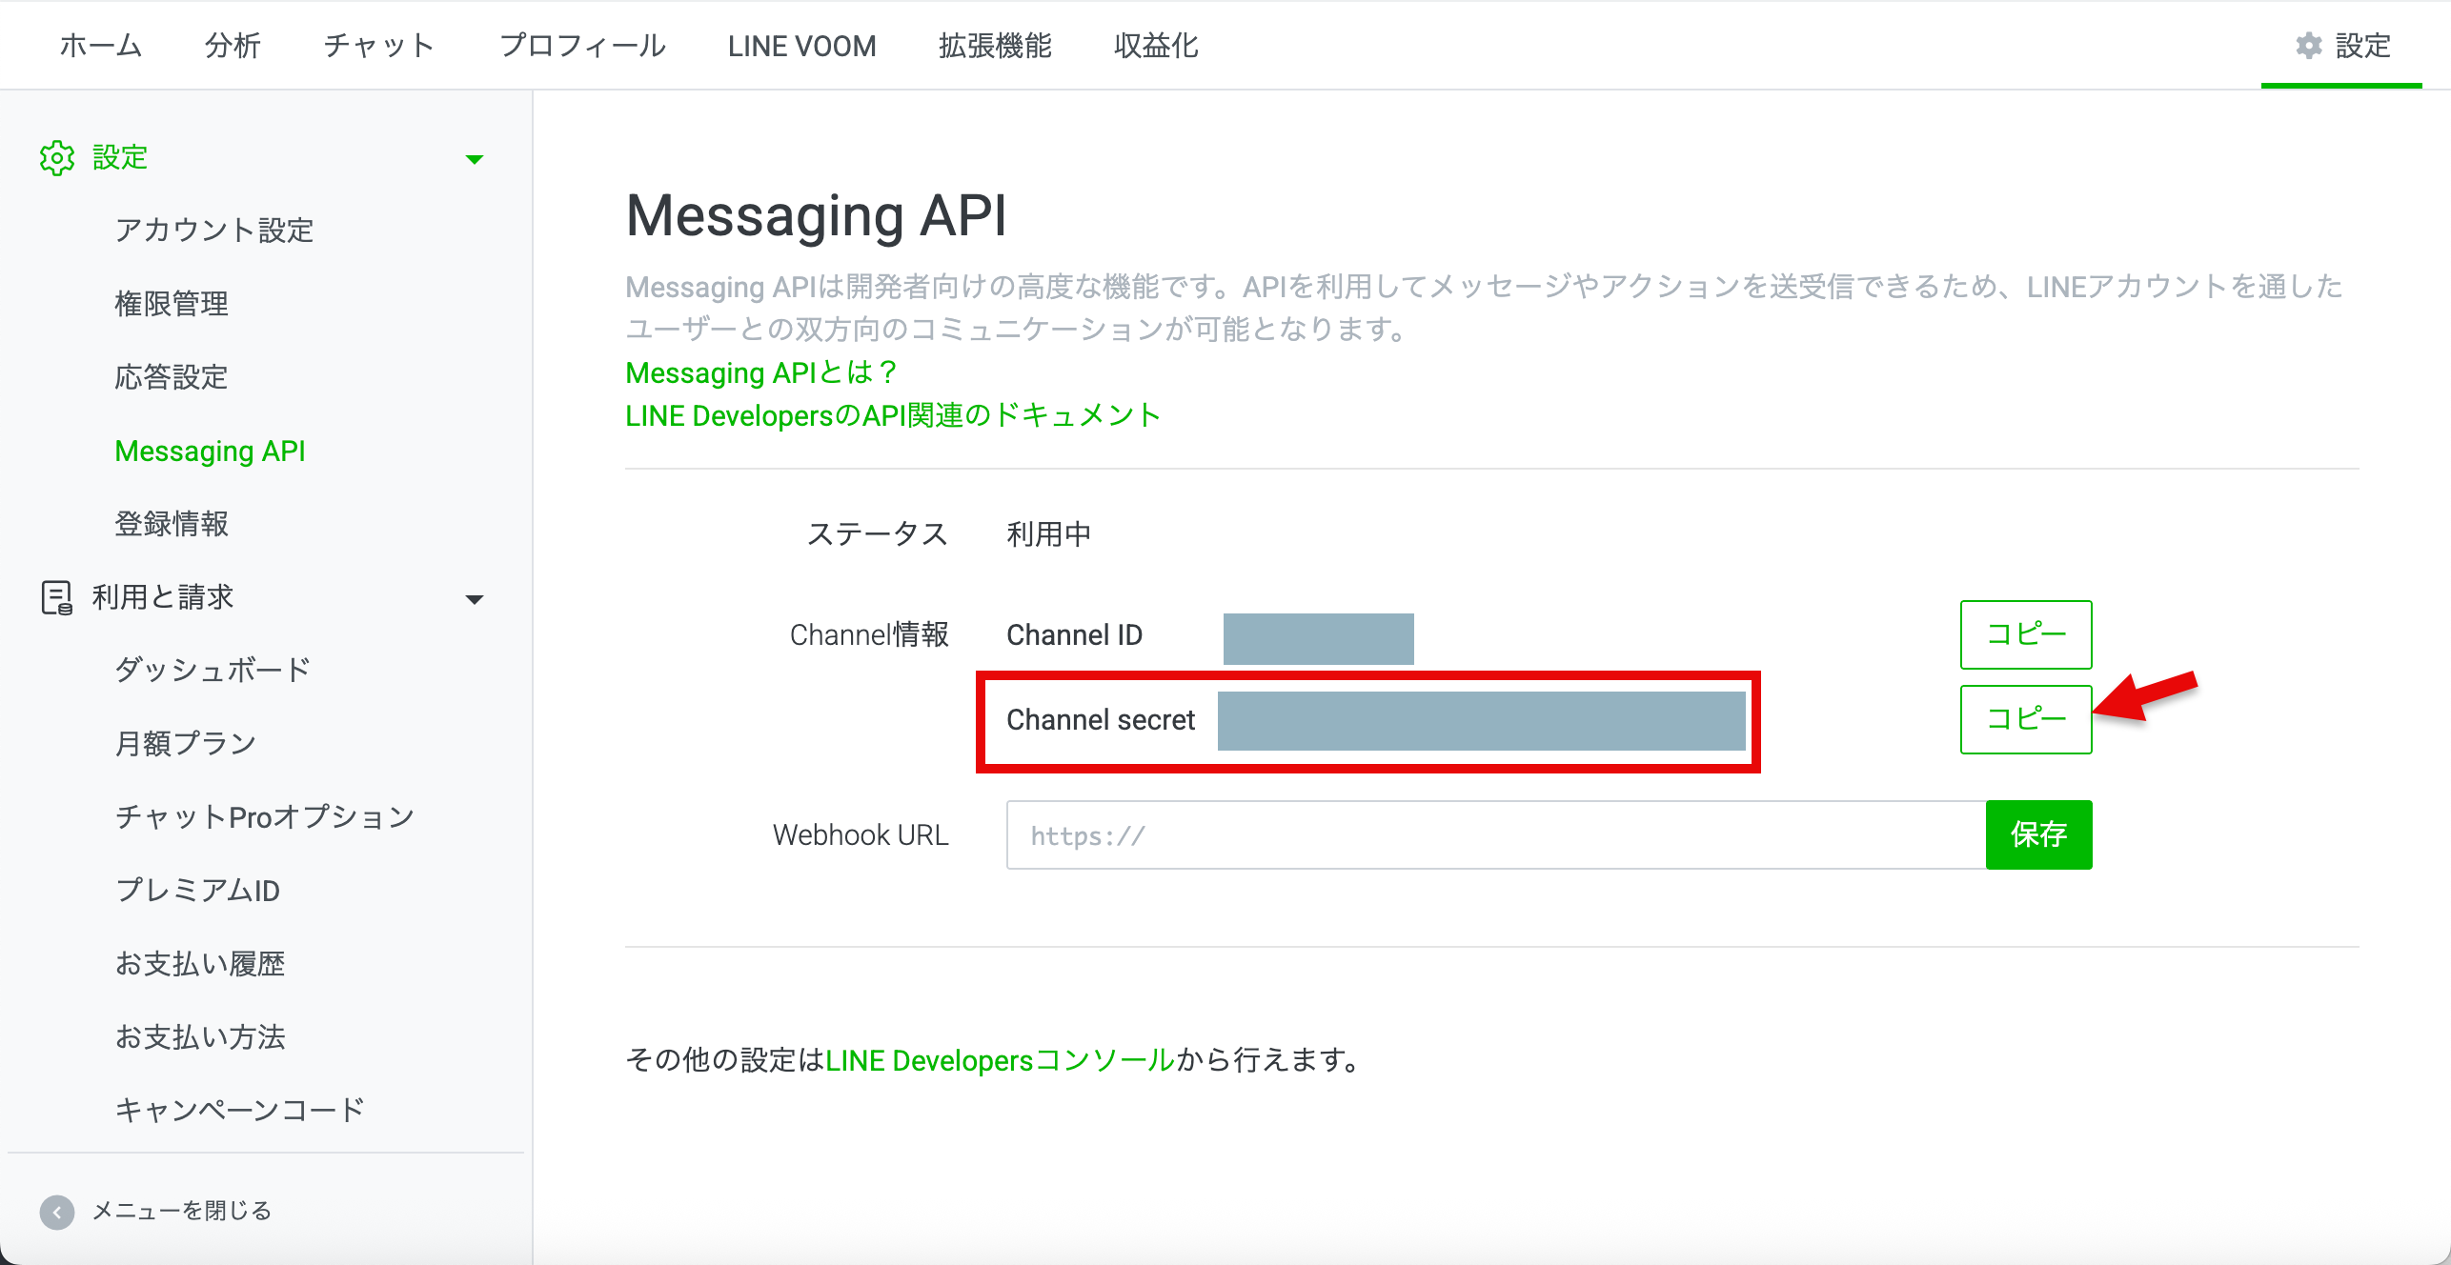The height and width of the screenshot is (1265, 2451).
Task: Switch to the ホーム tab
Action: pos(101,46)
